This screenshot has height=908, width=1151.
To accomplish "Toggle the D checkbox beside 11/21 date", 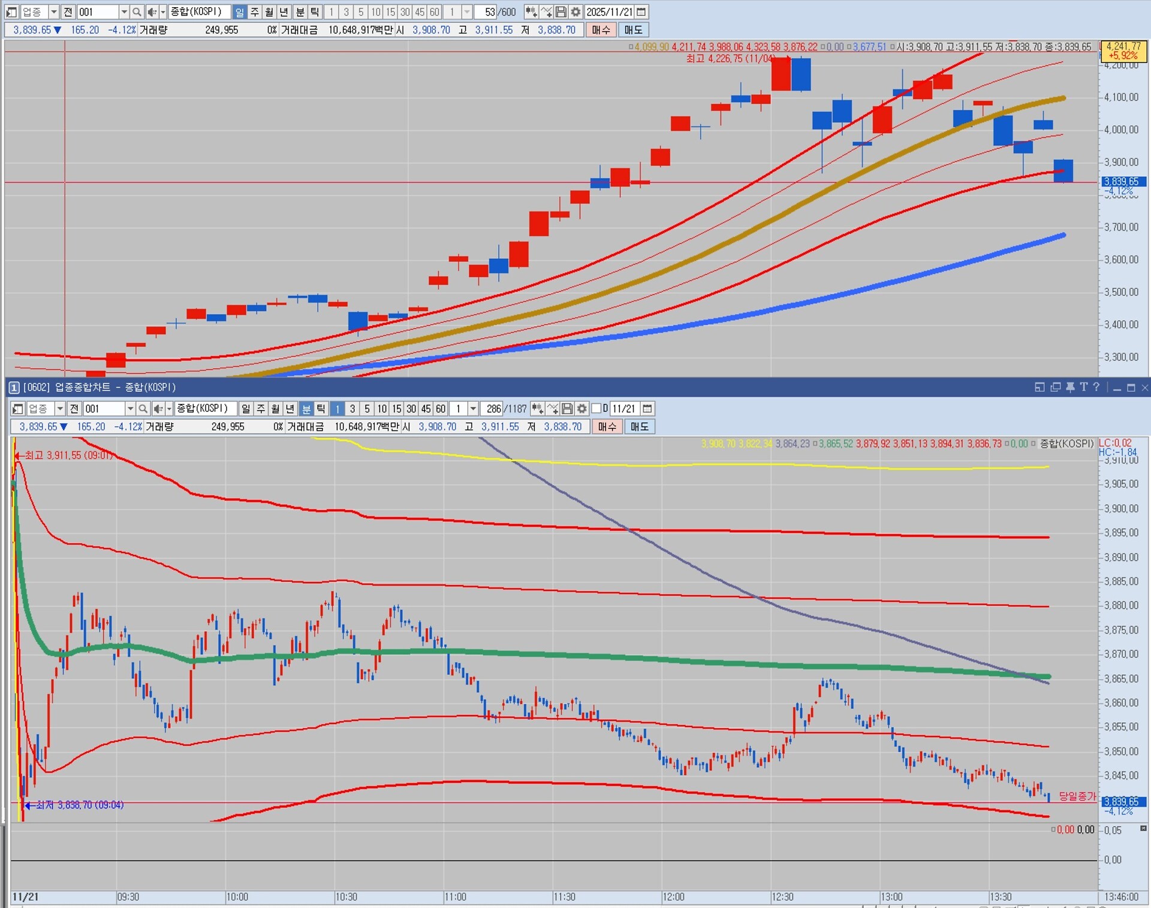I will pos(596,409).
